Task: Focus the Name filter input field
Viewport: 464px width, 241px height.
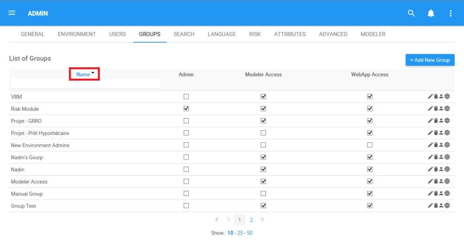Action: coord(85,83)
